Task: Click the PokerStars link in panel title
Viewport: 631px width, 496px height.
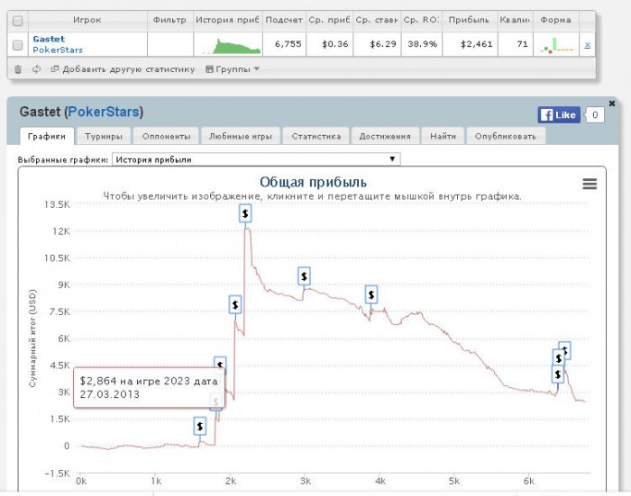Action: [x=104, y=112]
